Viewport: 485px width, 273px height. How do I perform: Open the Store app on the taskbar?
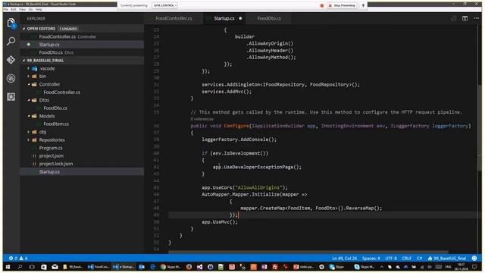pyautogui.click(x=44, y=266)
